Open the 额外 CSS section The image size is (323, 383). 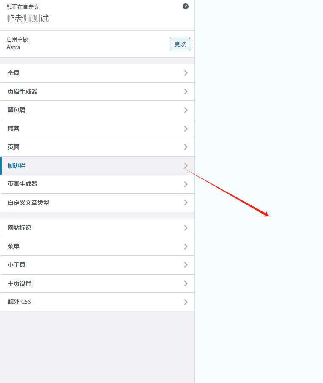97,302
